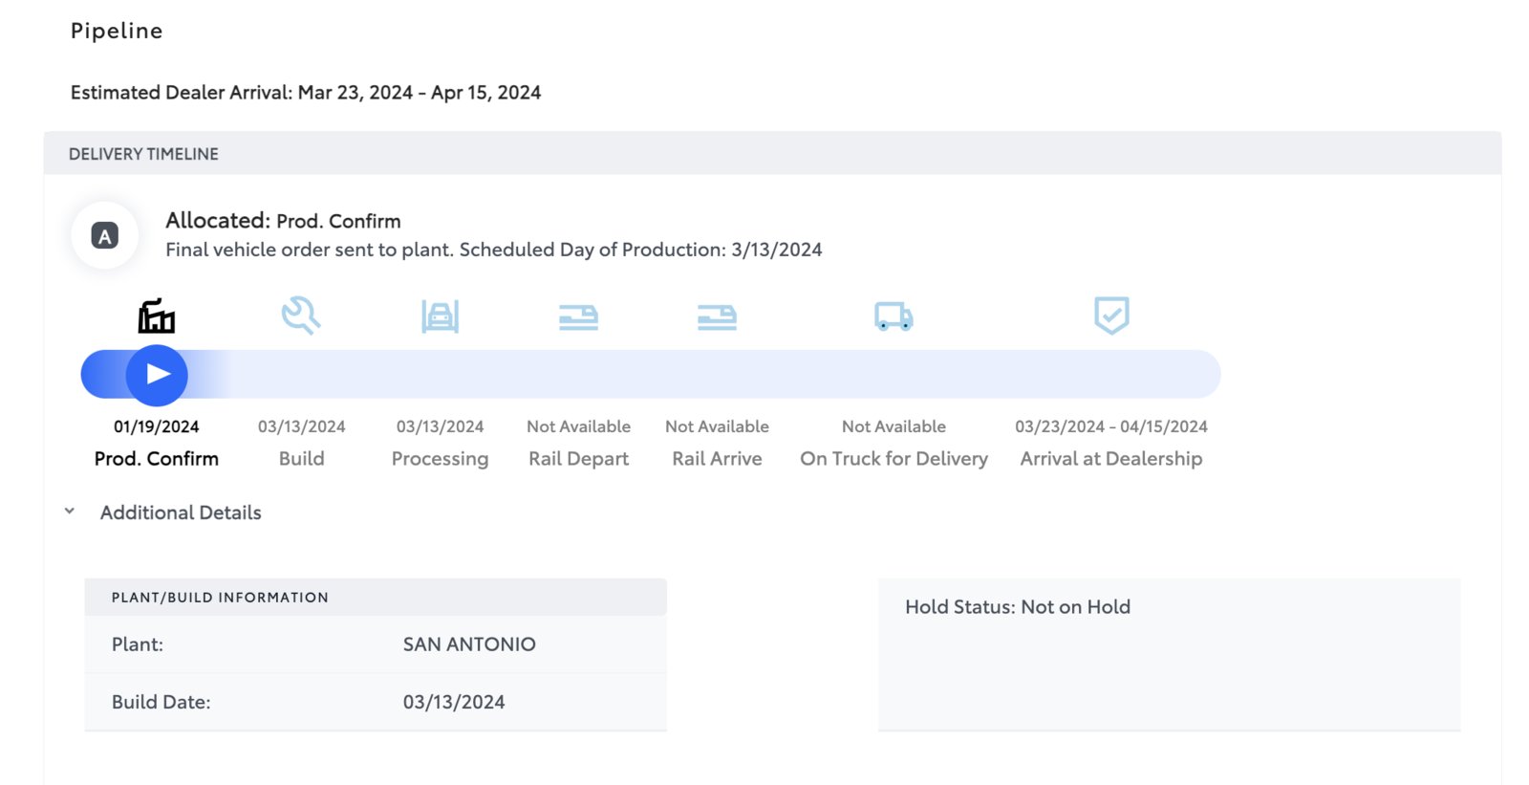Select the Rail Depart stage label
Screen dimensions: 1529x785
[x=578, y=459]
